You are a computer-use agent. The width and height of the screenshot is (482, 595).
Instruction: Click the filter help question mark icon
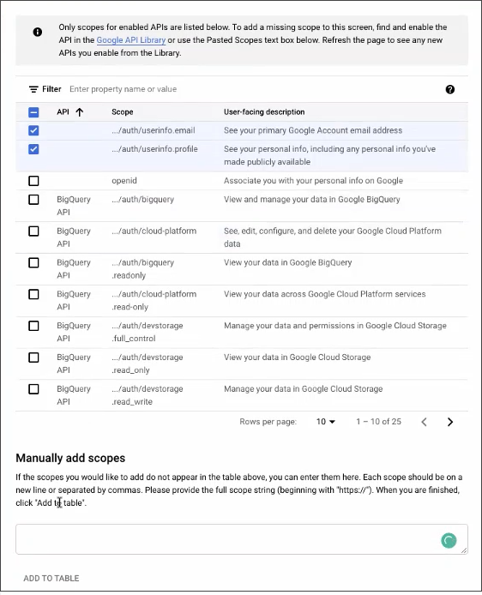(449, 89)
